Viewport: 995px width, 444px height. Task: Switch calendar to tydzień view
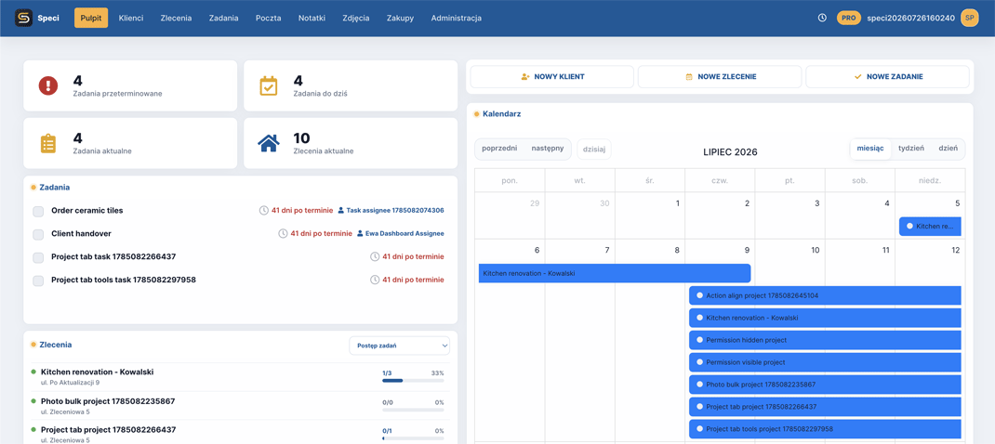pyautogui.click(x=911, y=149)
